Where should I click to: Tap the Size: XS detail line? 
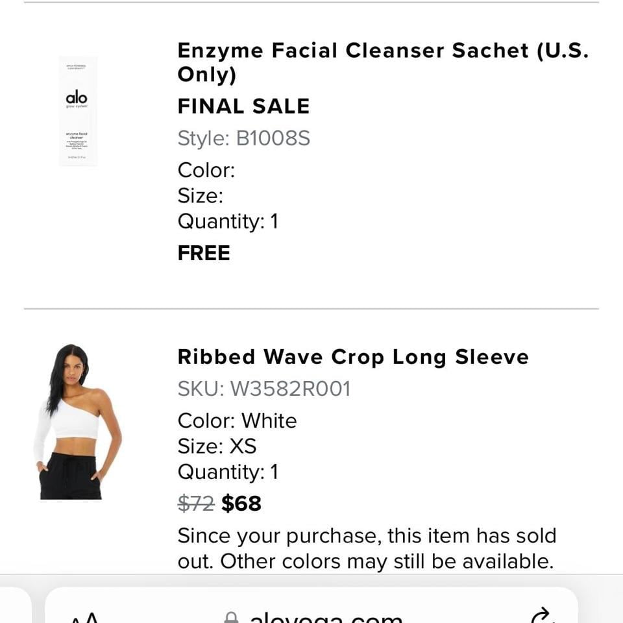tap(217, 446)
